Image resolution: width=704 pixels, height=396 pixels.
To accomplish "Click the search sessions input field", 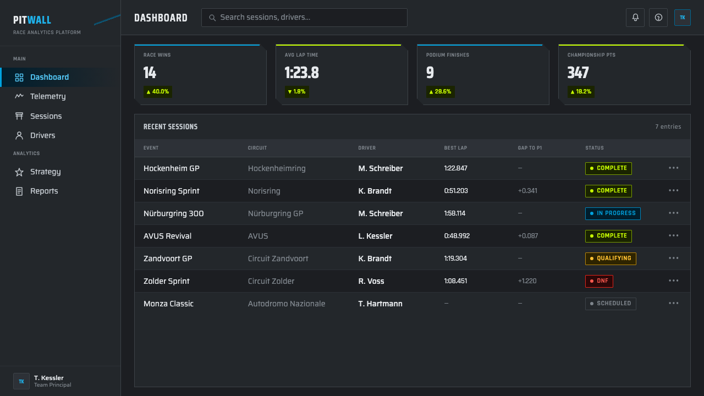I will tap(304, 18).
